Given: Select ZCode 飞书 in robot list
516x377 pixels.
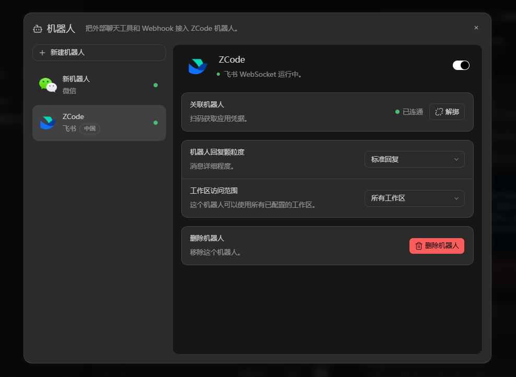Looking at the screenshot, I should click(99, 123).
